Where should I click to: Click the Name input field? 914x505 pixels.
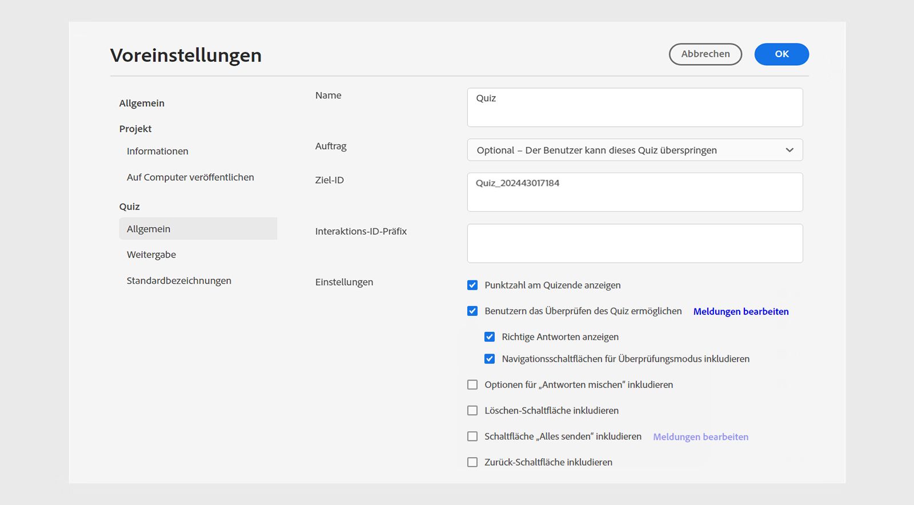click(635, 107)
